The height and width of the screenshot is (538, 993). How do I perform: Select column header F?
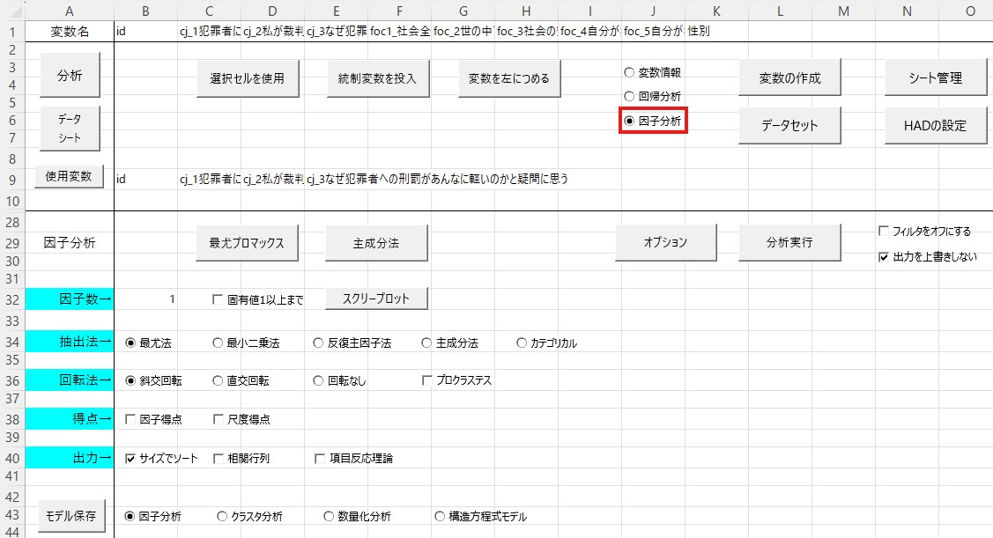click(x=400, y=10)
